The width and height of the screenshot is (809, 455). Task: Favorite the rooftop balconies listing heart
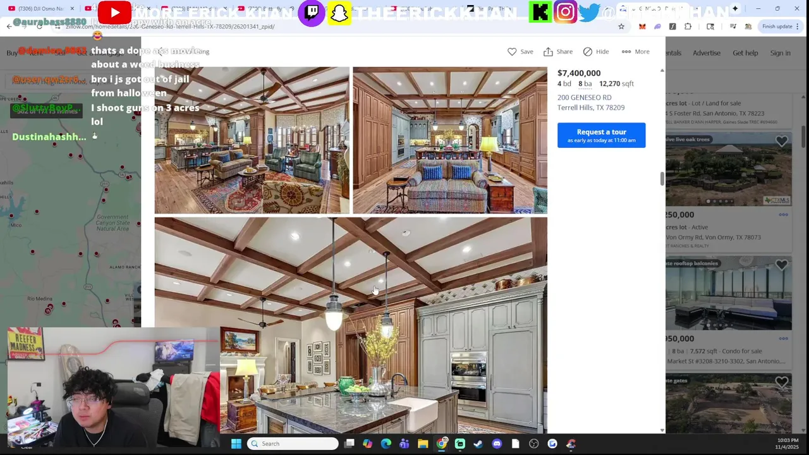[782, 266]
